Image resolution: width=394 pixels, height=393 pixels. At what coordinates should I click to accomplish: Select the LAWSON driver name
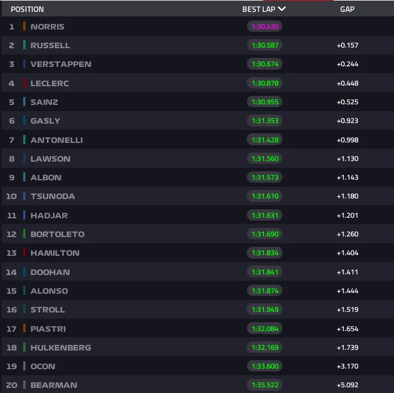click(50, 159)
